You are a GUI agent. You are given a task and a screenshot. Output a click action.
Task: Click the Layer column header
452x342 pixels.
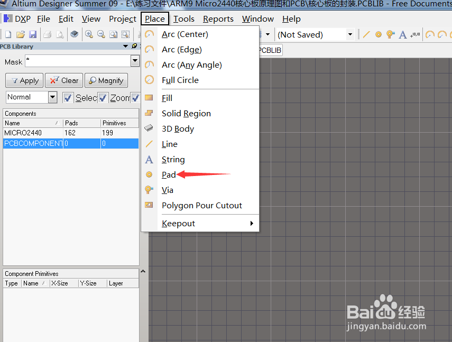pos(123,283)
